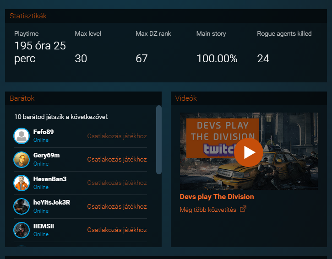Click the Videók panel header
Image resolution: width=332 pixels, height=259 pixels.
(x=249, y=98)
